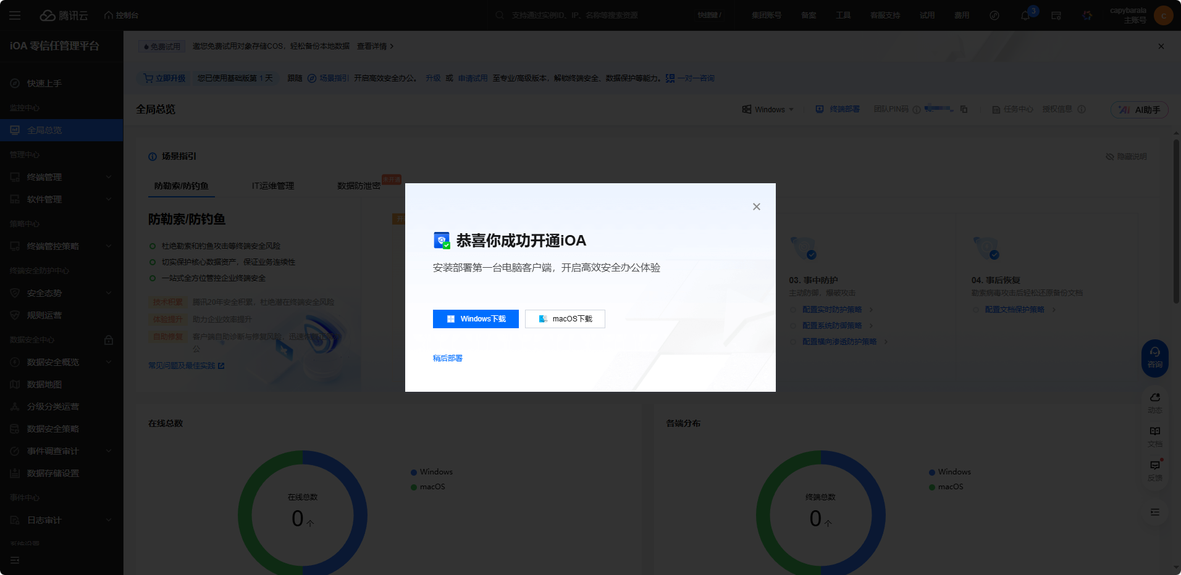Open the Windows platform dropdown
The height and width of the screenshot is (575, 1181).
click(x=768, y=109)
